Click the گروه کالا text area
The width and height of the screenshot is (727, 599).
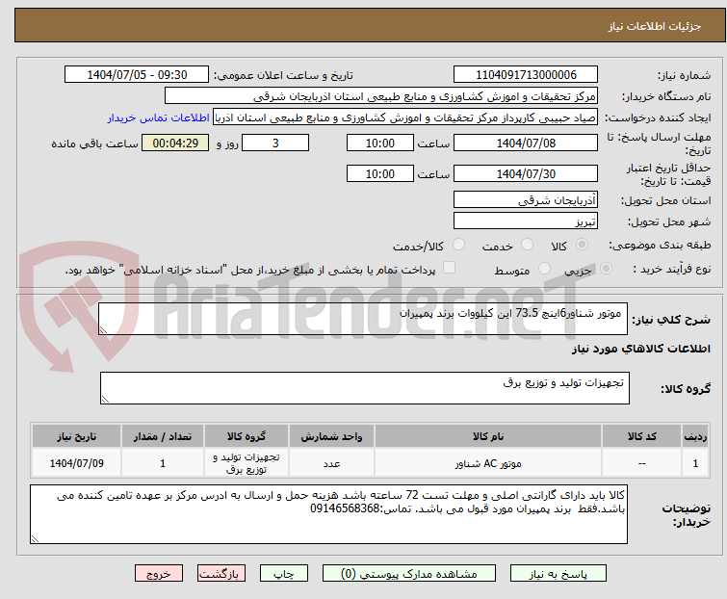(x=364, y=388)
